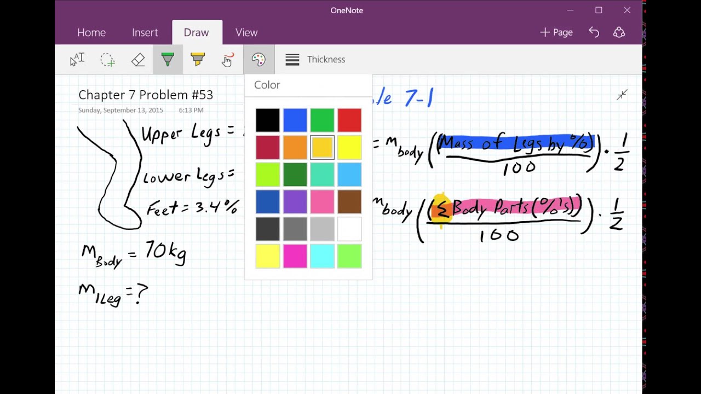Choose the cyan highlighter swatch in bottom row
Viewport: 701px width, 394px height.
click(322, 256)
